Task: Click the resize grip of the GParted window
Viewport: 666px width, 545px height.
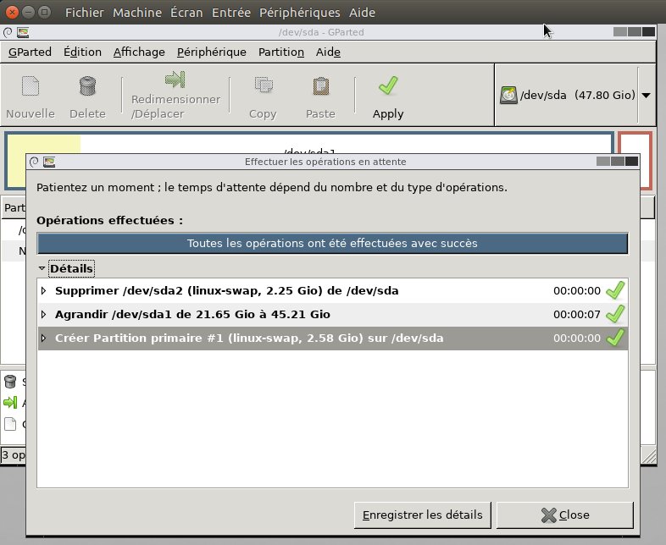Action: [648, 456]
